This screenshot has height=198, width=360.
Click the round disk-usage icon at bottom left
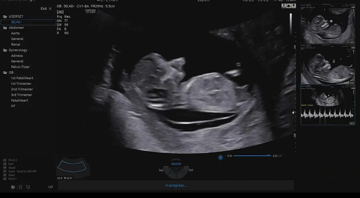[13, 187]
